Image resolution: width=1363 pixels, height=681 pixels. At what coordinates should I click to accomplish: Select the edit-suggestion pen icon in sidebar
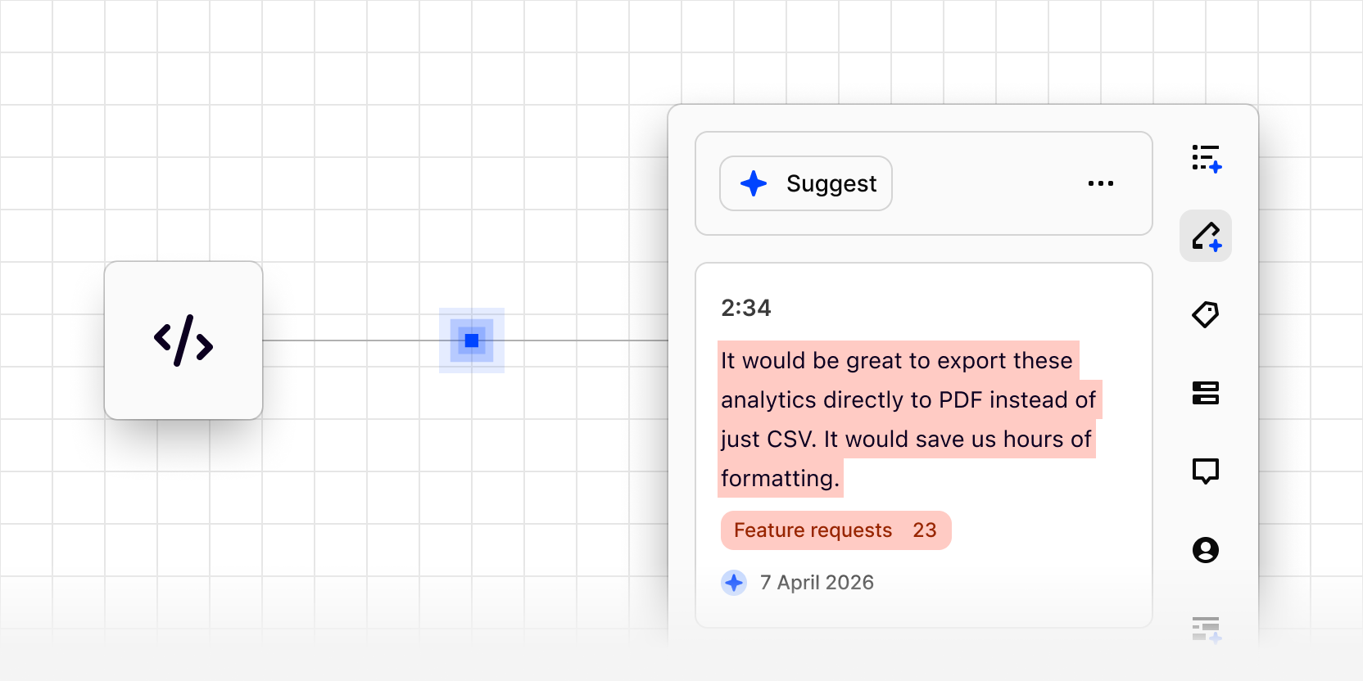pos(1205,236)
